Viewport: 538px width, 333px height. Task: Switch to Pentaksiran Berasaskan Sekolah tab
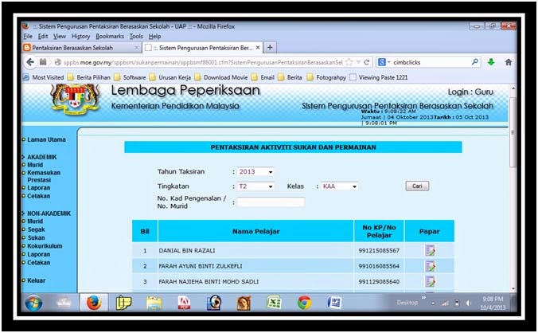click(82, 48)
